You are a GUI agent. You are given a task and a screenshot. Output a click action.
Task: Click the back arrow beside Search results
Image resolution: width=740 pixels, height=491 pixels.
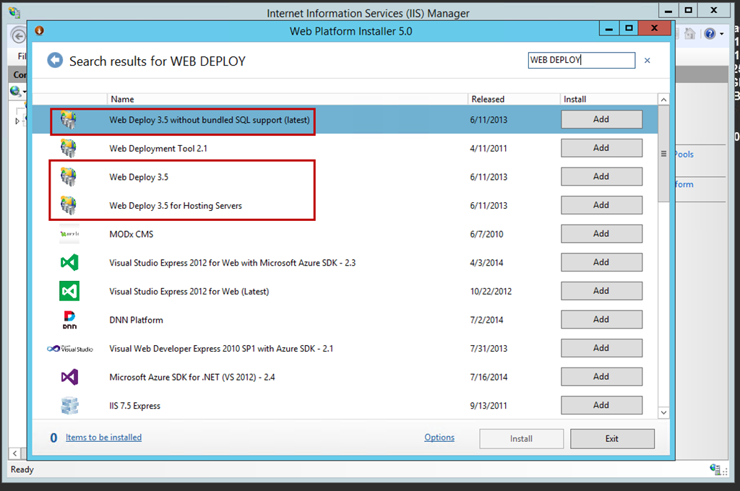coord(55,61)
